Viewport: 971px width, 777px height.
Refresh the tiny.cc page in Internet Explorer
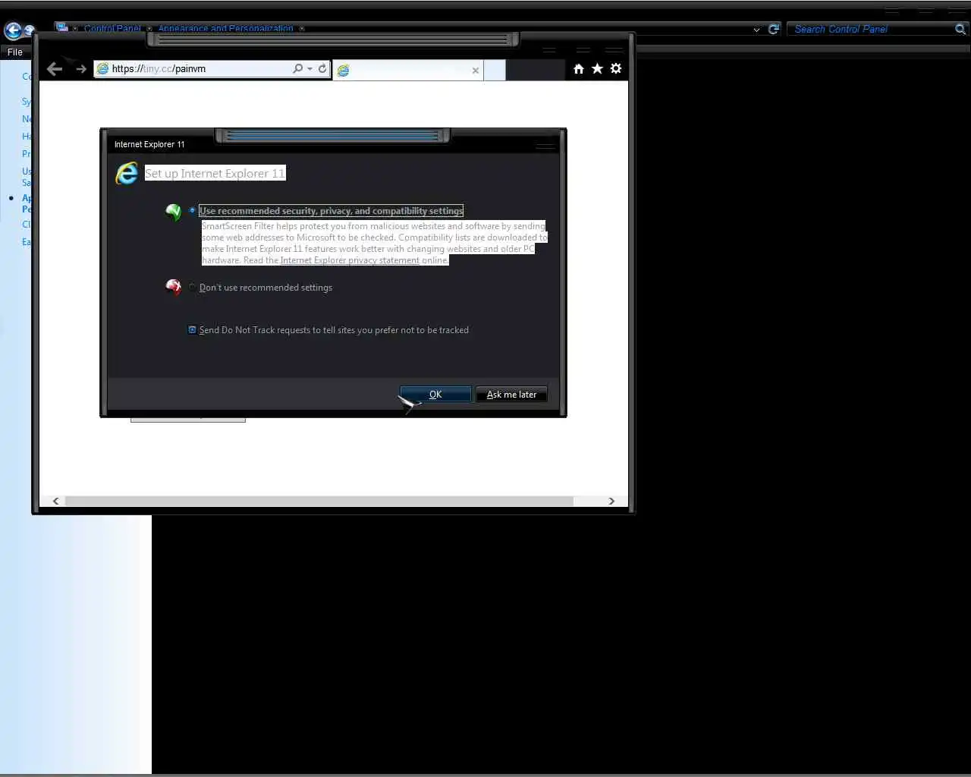pos(322,68)
